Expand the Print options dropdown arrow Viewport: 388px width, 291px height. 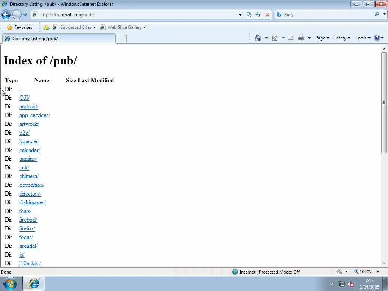coord(309,38)
